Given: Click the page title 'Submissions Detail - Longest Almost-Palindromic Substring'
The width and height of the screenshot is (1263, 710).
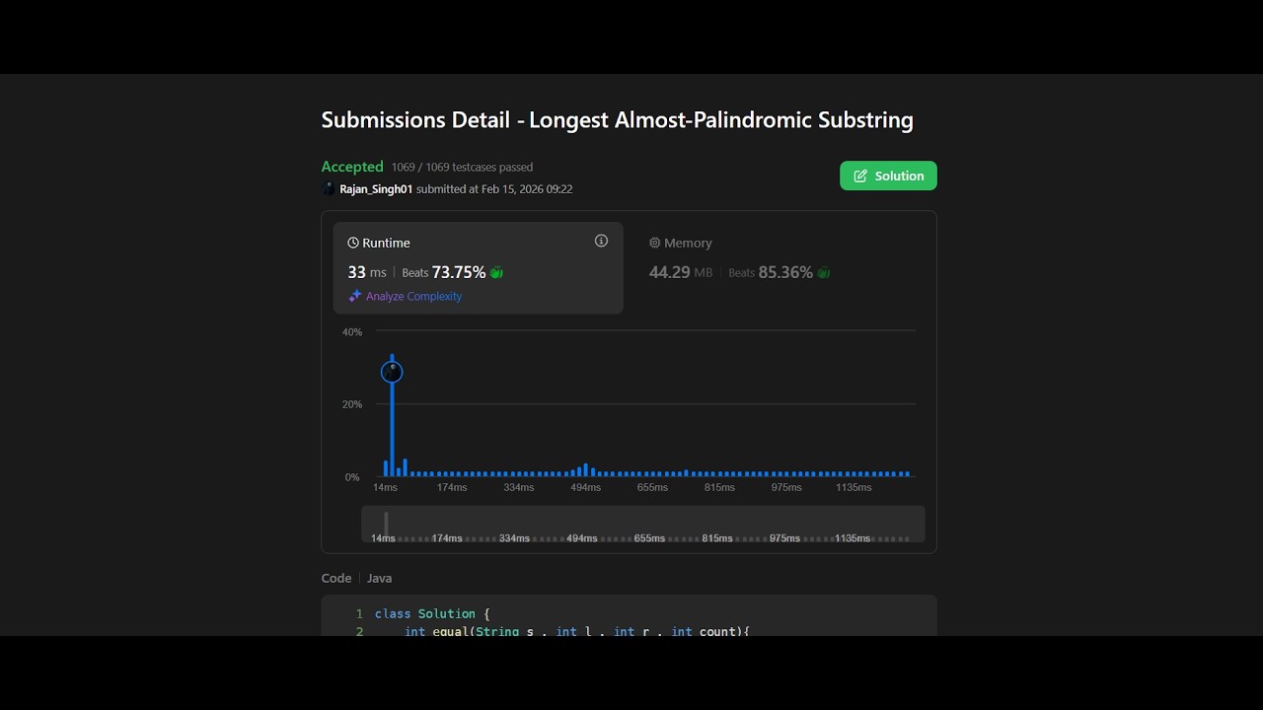Looking at the screenshot, I should pos(618,120).
